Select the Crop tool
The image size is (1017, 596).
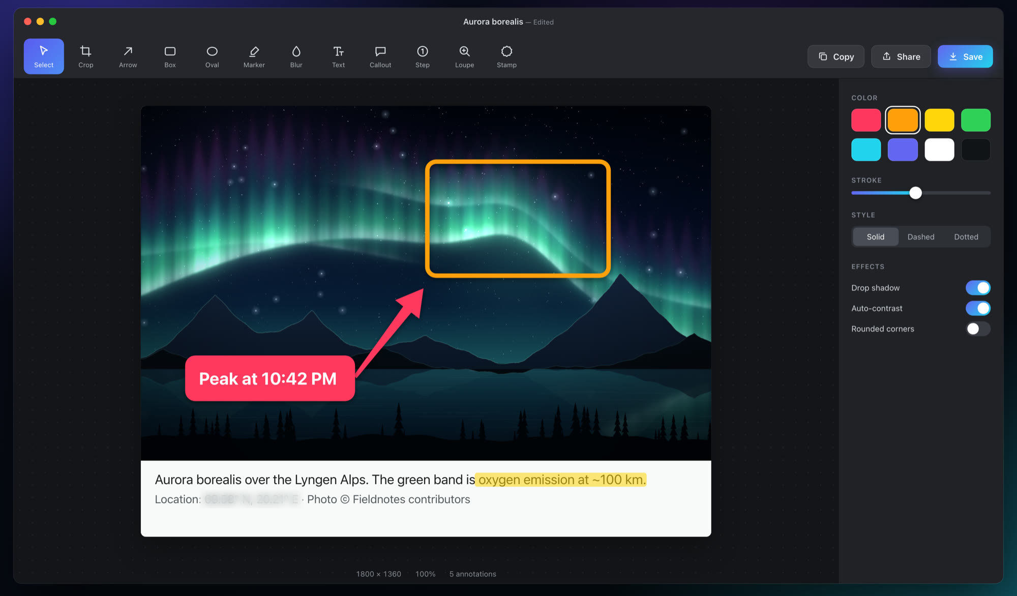click(85, 56)
